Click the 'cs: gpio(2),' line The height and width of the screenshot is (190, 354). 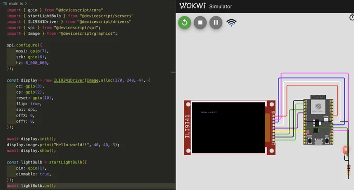click(30, 92)
